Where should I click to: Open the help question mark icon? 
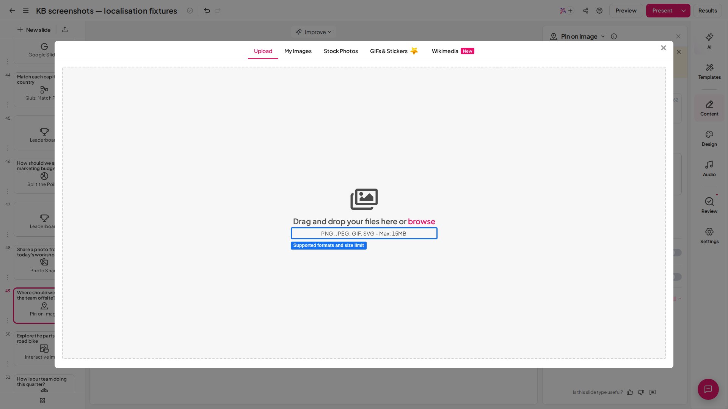coord(599,11)
